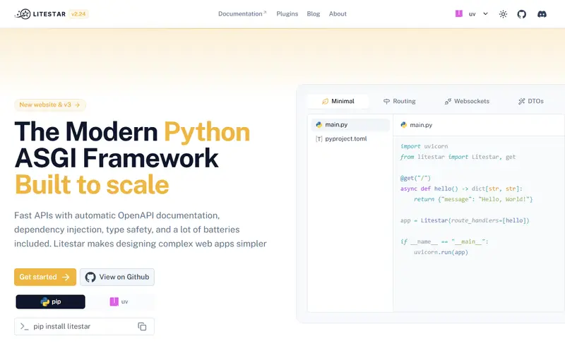Click the pip install litestar command field

[x=84, y=326]
